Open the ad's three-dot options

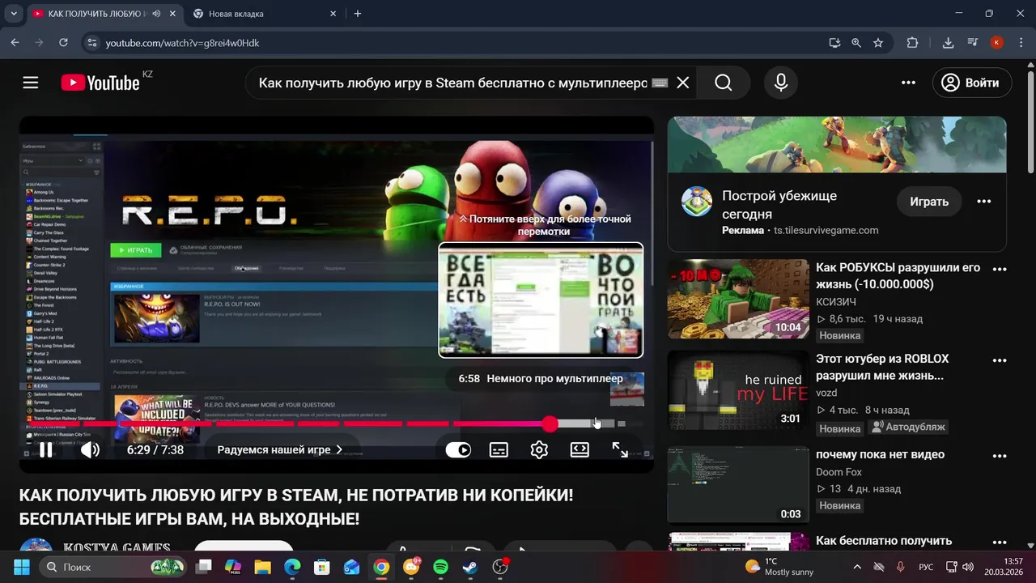tap(984, 202)
